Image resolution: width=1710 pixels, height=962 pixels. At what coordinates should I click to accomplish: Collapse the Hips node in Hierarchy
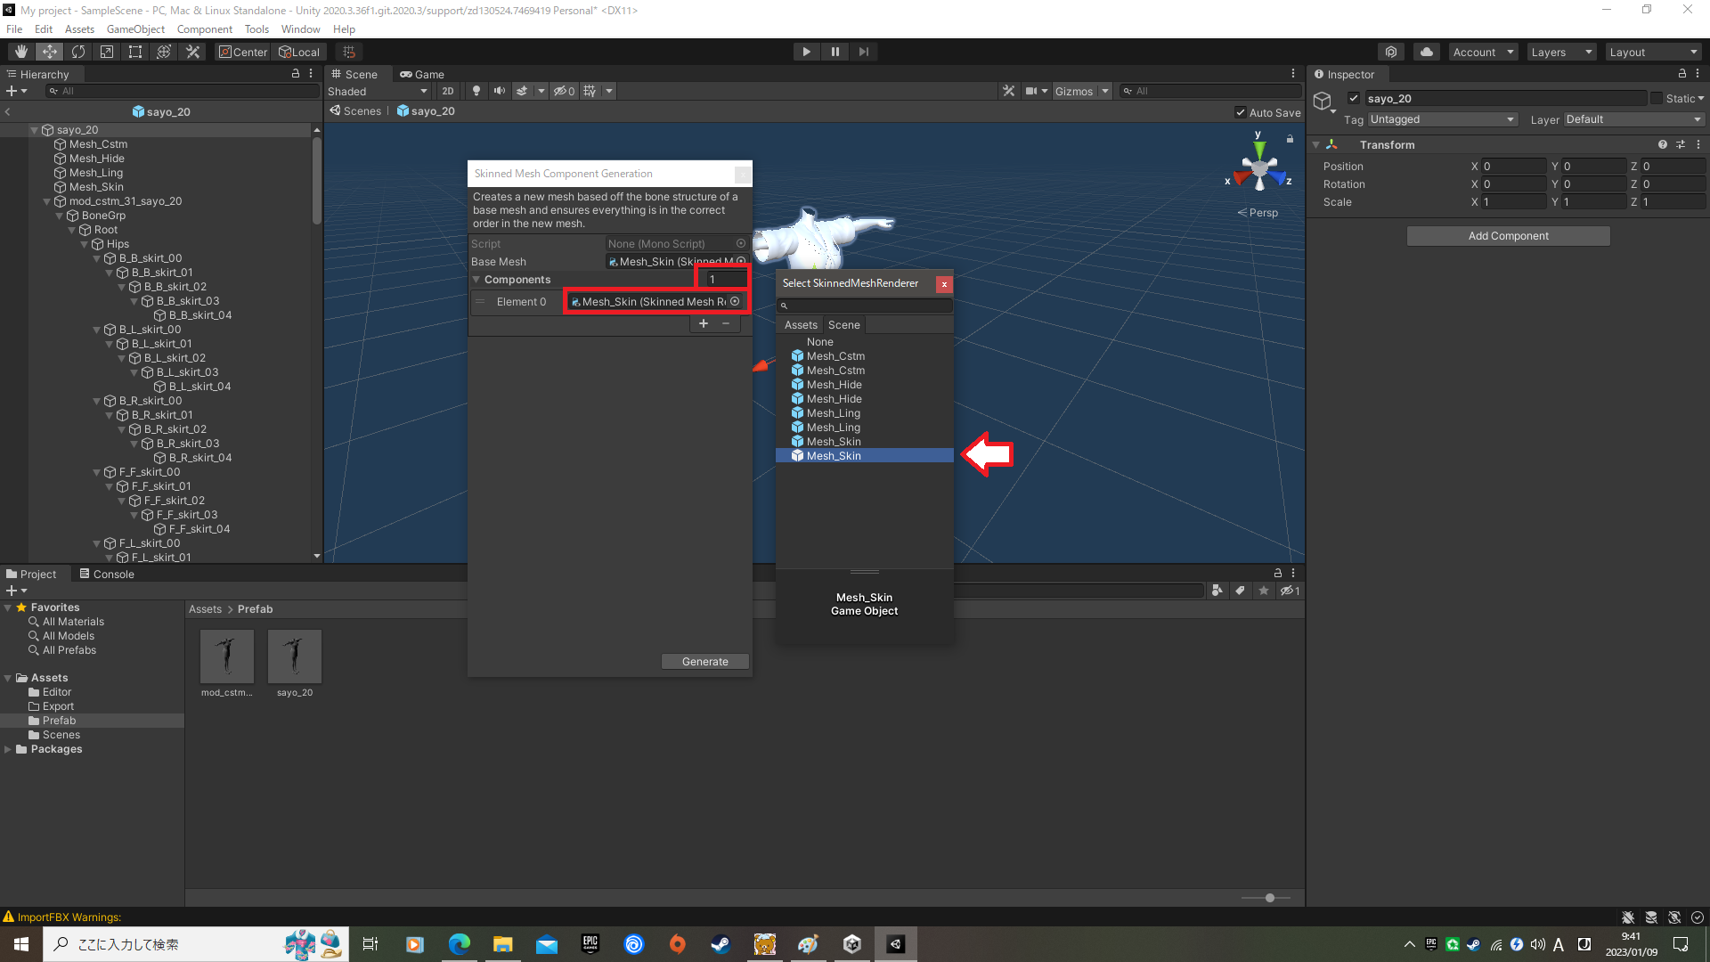click(x=85, y=244)
